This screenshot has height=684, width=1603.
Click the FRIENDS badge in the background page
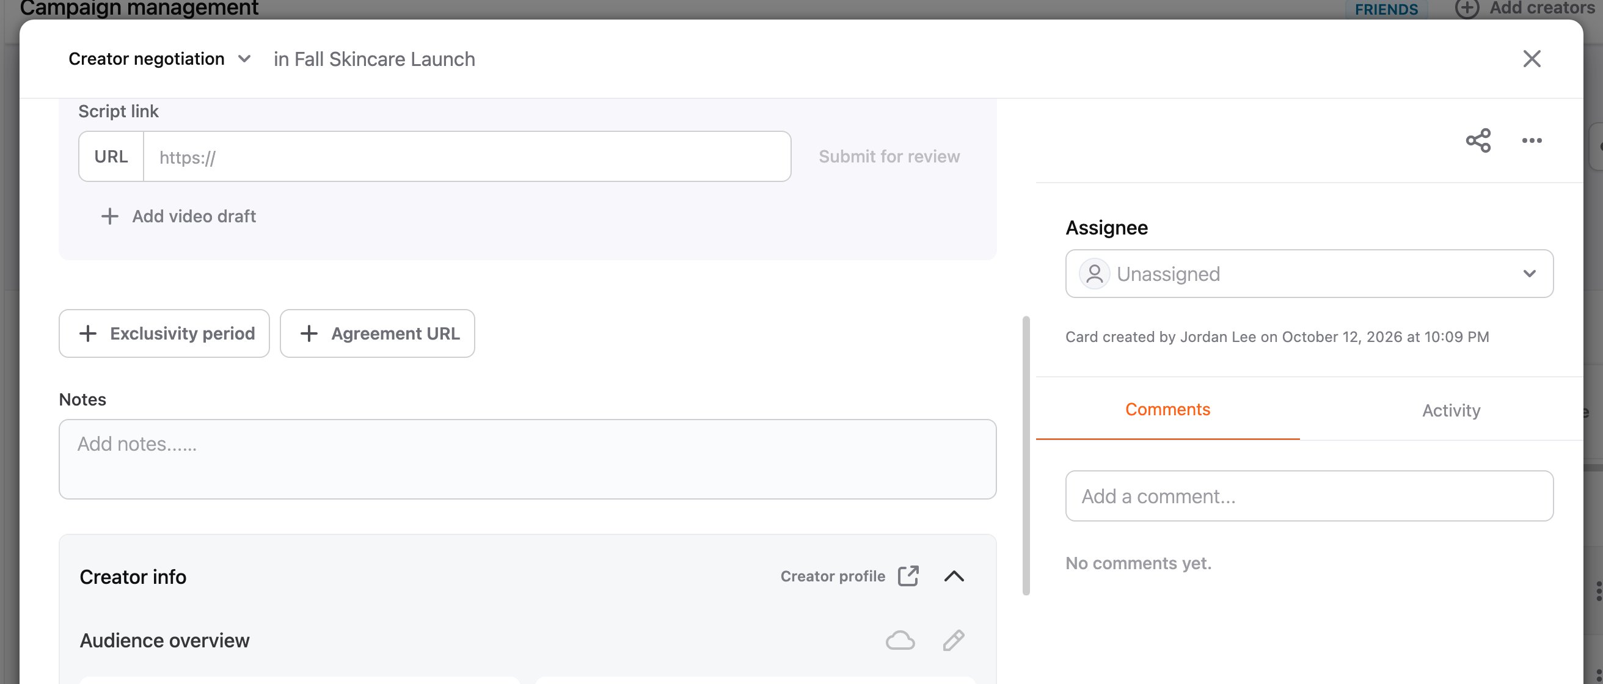[x=1387, y=9]
